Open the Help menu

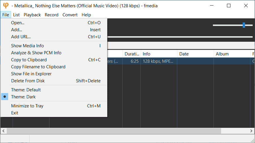point(86,15)
